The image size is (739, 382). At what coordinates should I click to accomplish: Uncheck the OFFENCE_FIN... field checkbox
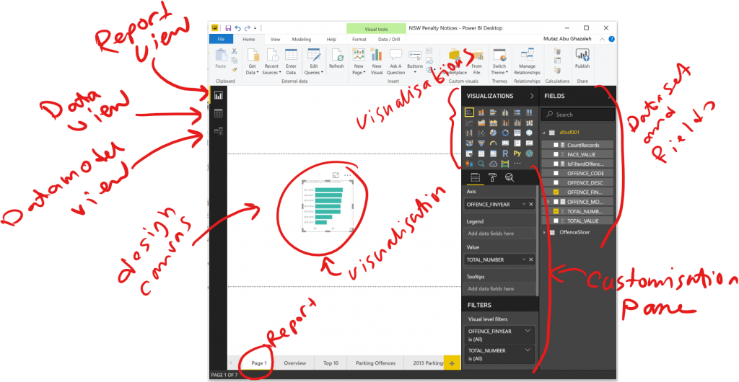tap(556, 192)
